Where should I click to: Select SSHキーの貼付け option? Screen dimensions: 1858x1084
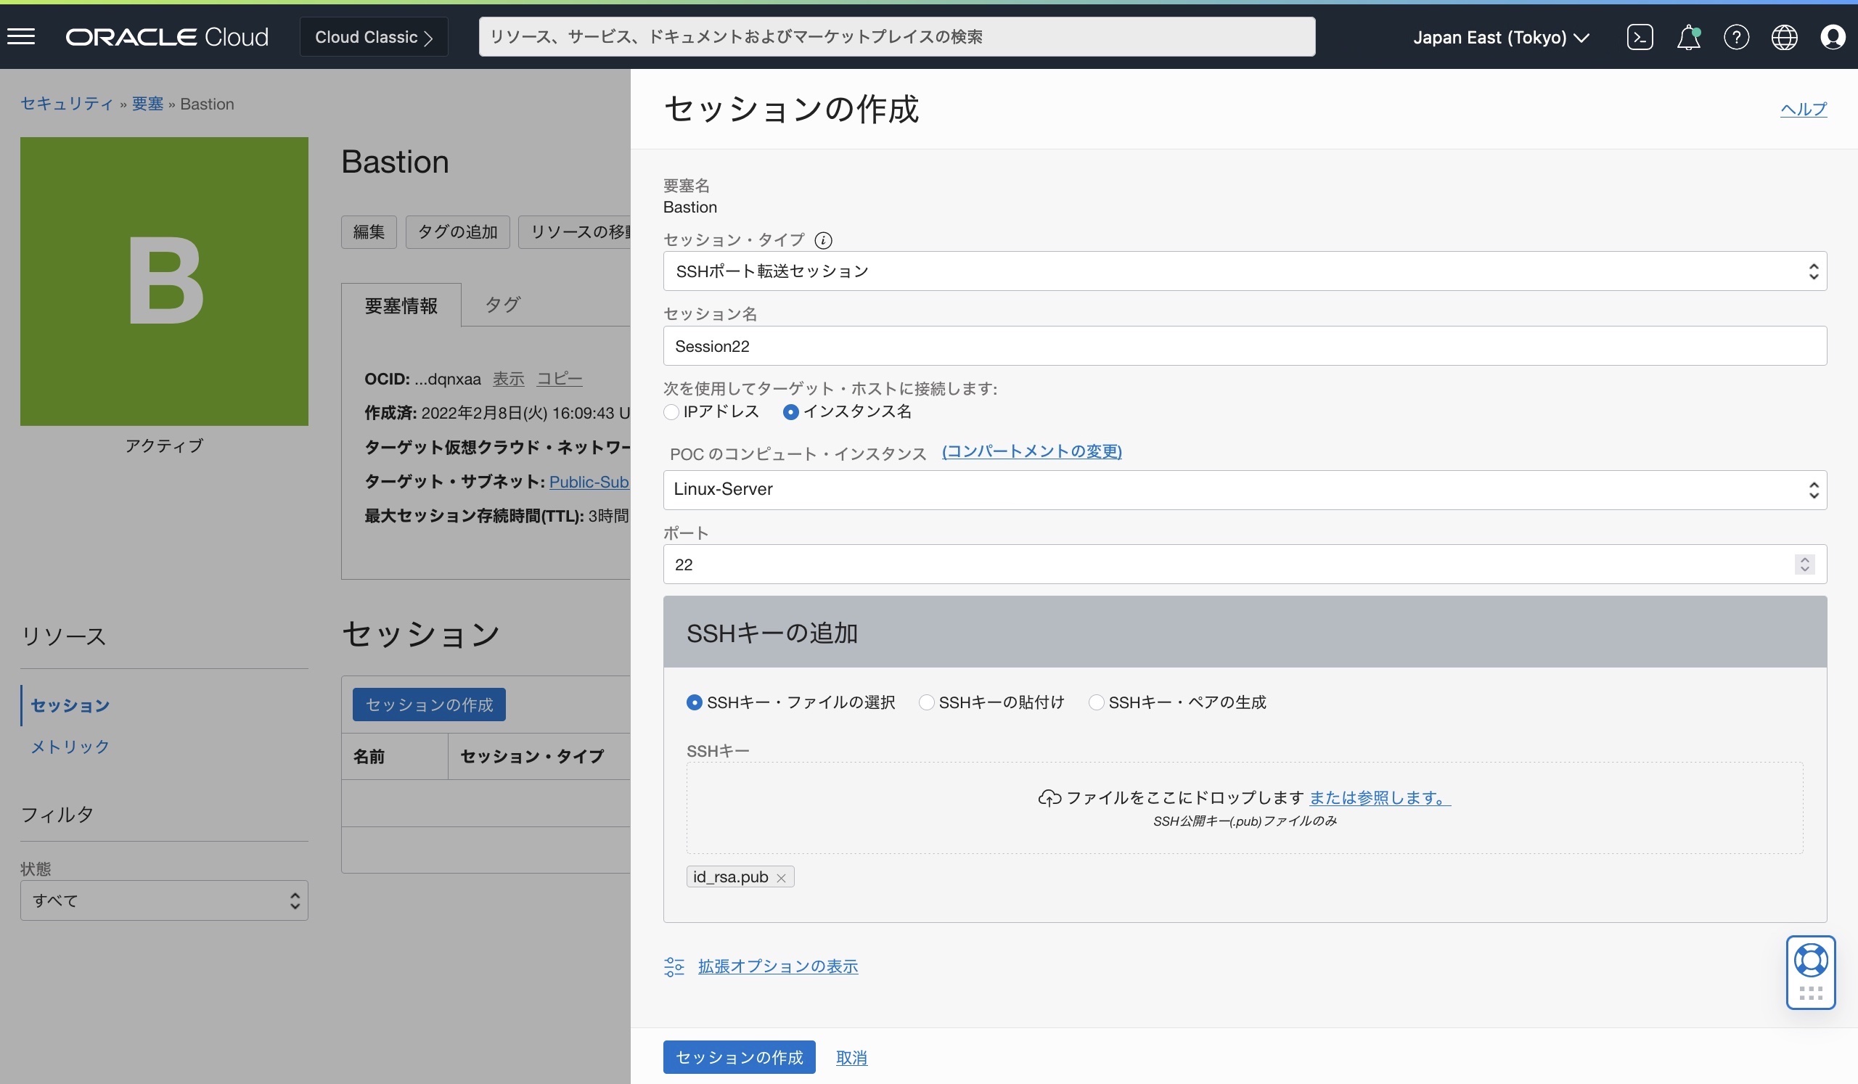926,702
